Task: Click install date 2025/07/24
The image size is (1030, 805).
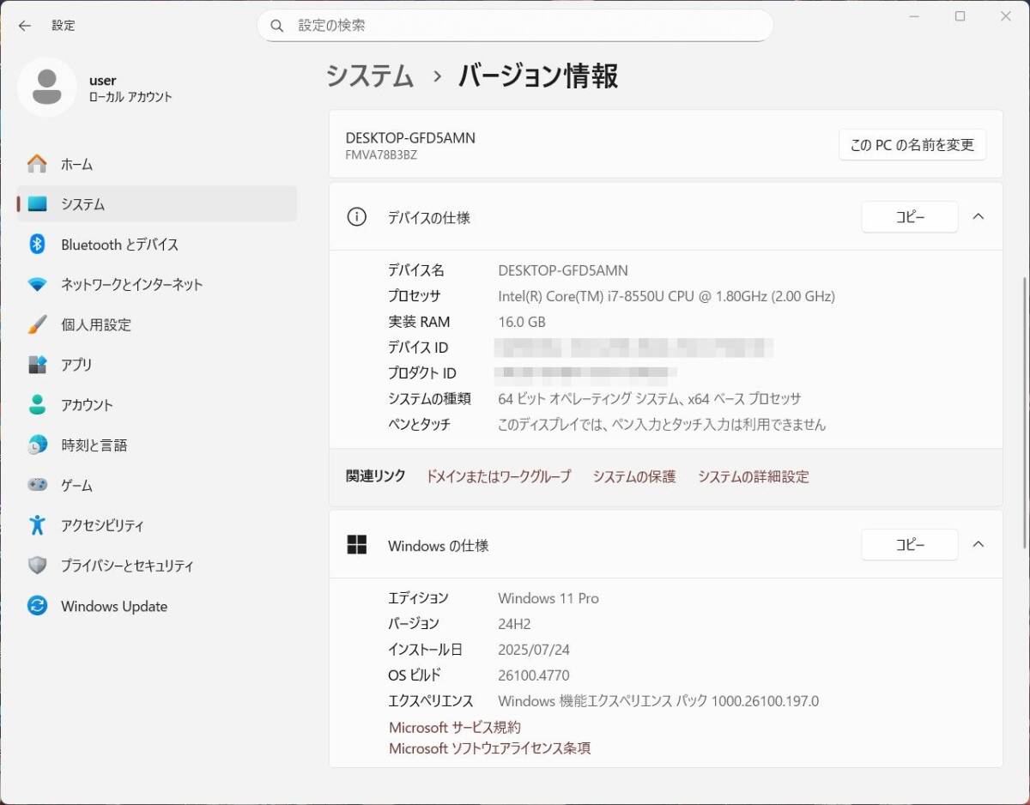Action: 534,650
